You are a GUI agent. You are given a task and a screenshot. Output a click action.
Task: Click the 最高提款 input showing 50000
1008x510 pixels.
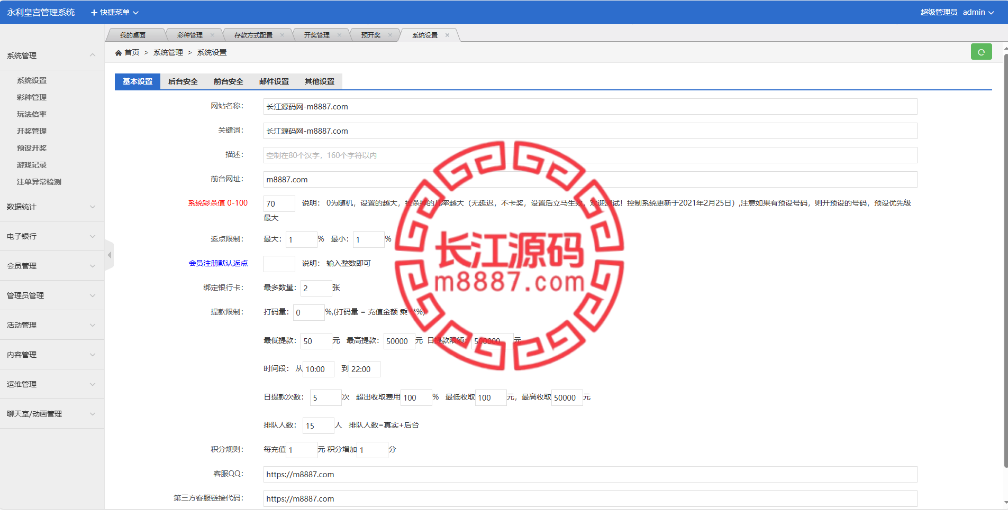point(399,341)
